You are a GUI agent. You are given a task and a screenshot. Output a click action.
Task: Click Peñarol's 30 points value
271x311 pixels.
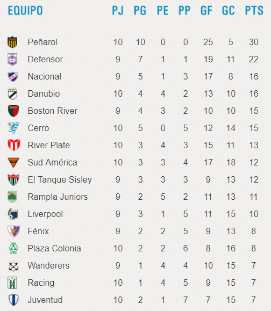pos(254,42)
